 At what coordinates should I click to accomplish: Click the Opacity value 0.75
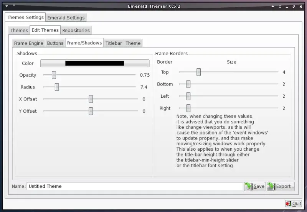coord(145,75)
